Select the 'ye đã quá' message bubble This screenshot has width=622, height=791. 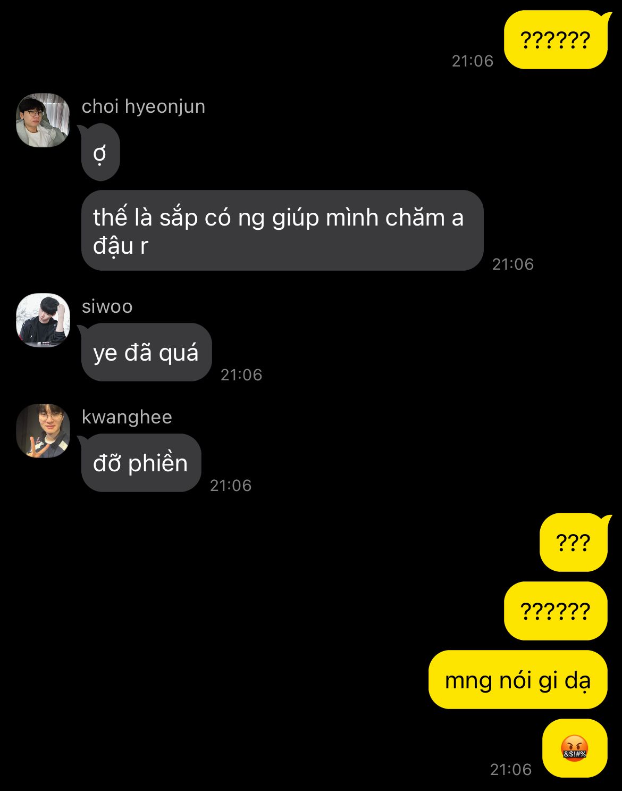click(146, 352)
